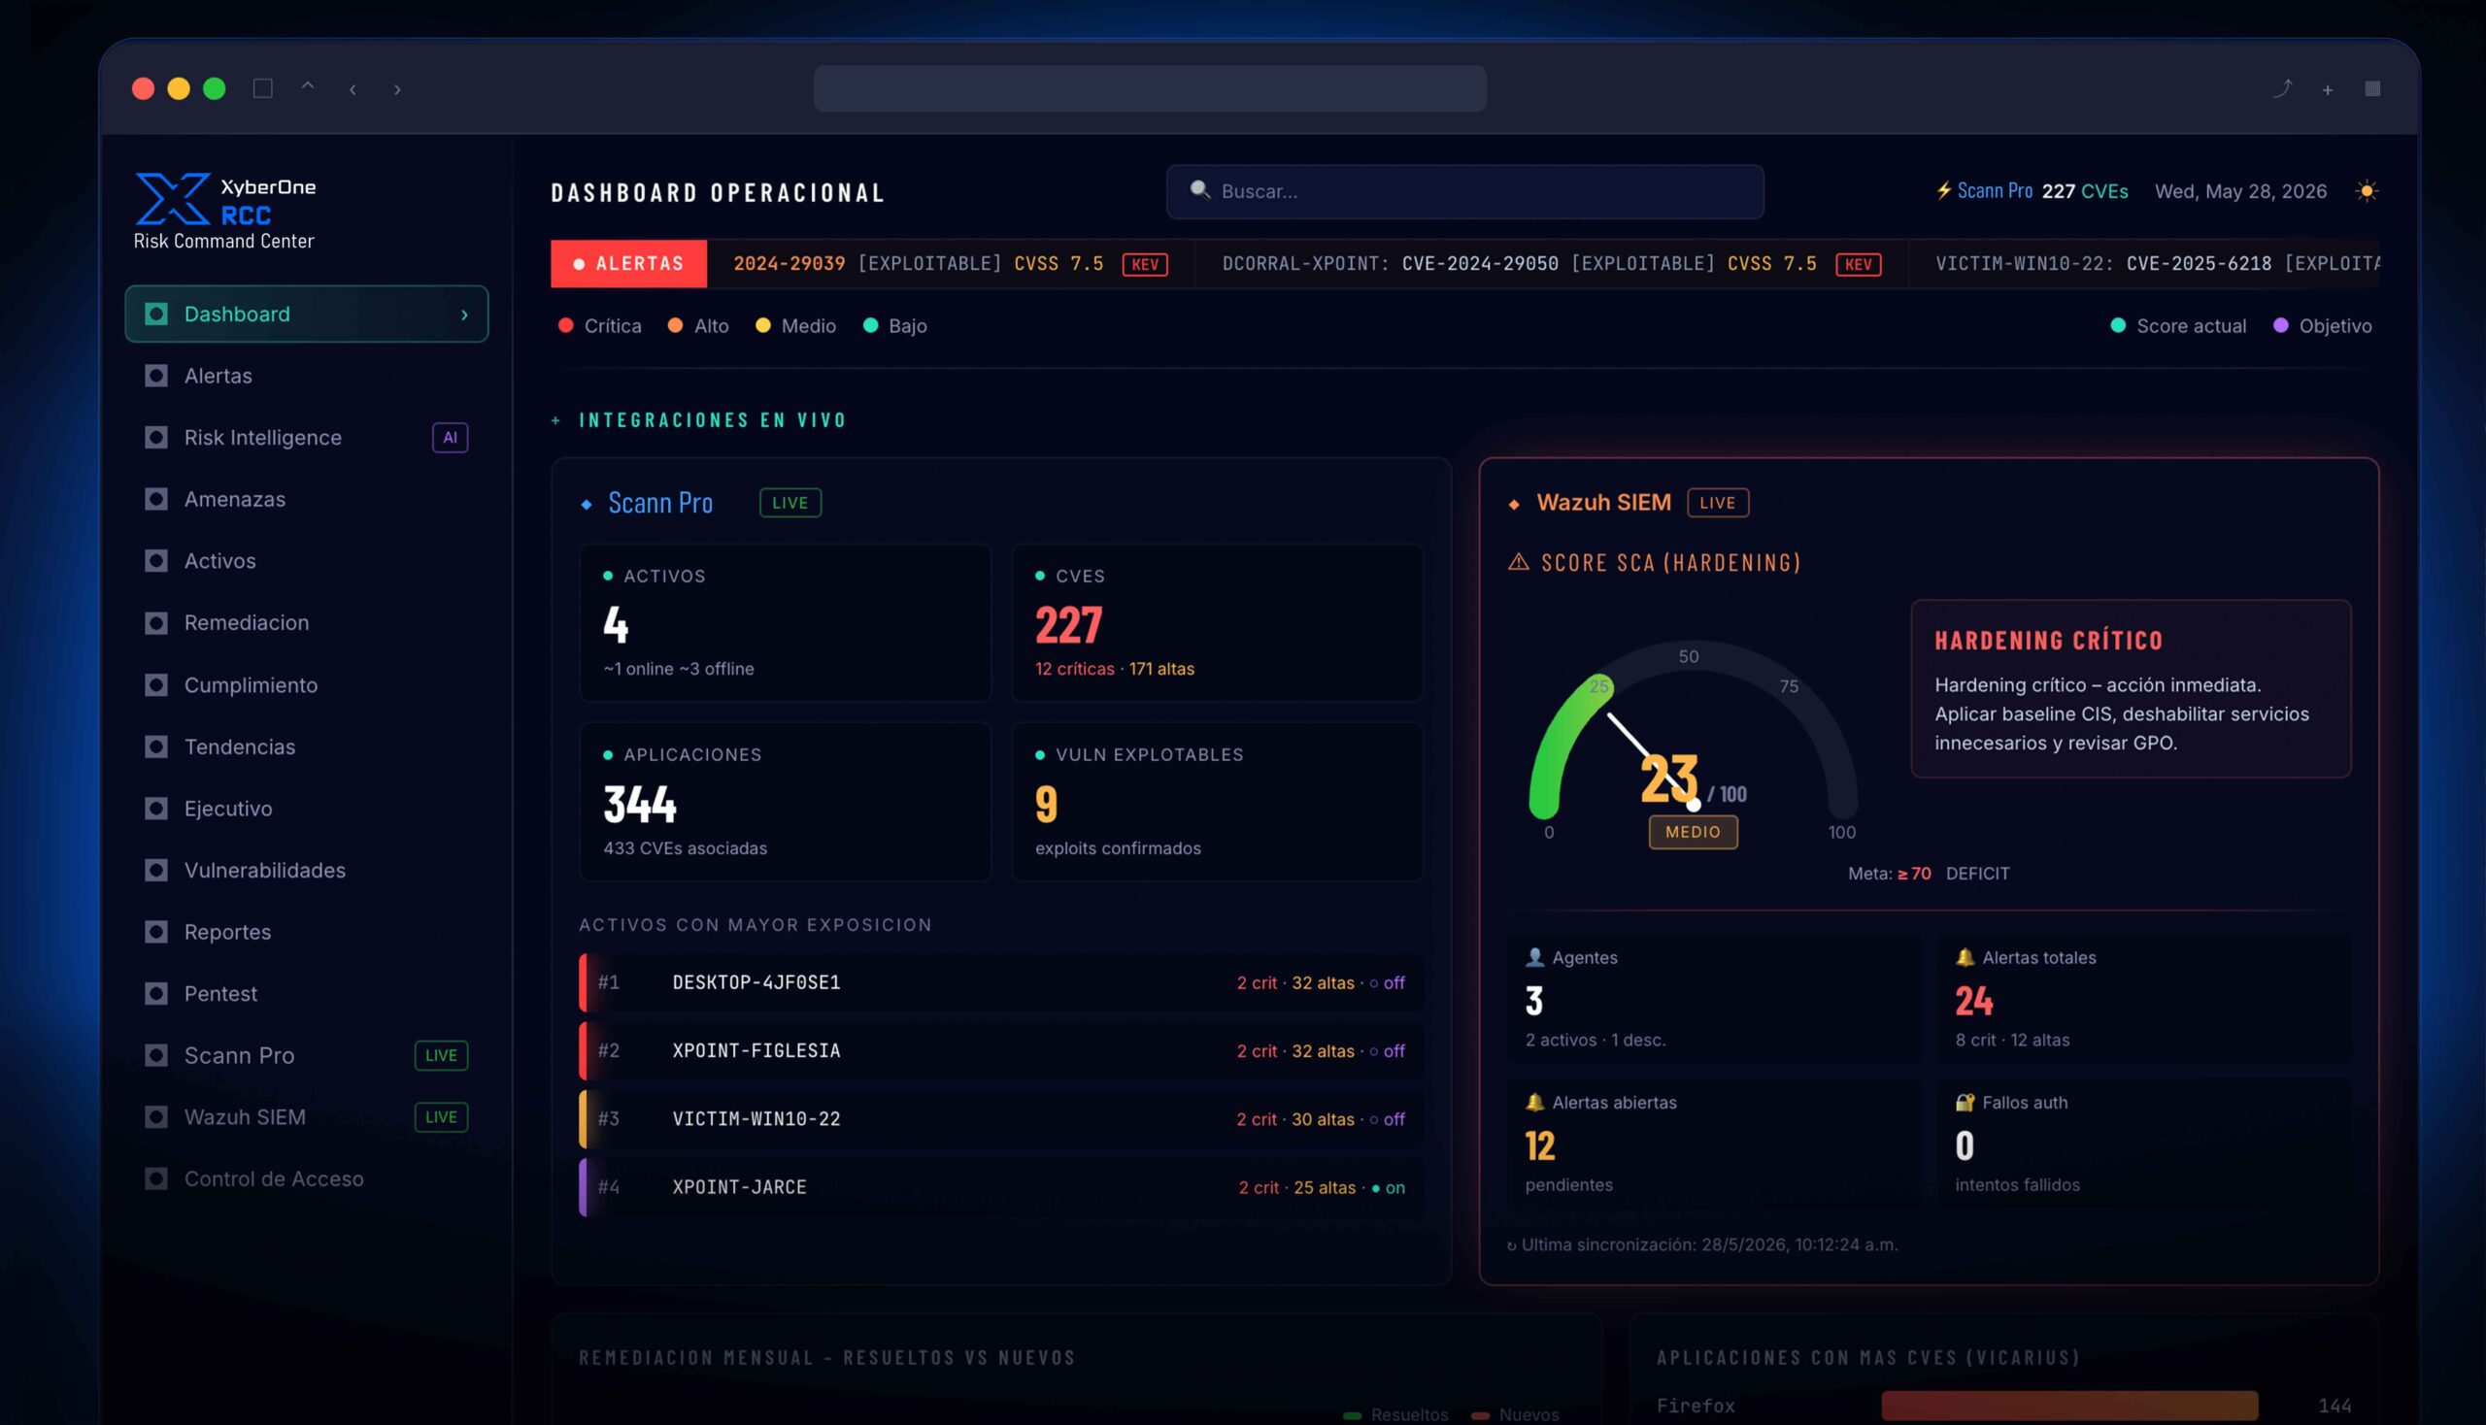Open the Activos metric card showing 4
Screen dimensions: 2486x1425
(x=786, y=623)
